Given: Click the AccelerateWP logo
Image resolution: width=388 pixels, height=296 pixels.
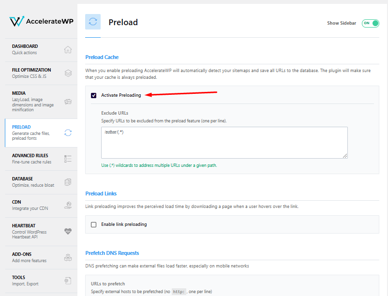Looking at the screenshot, I should 41,21.
